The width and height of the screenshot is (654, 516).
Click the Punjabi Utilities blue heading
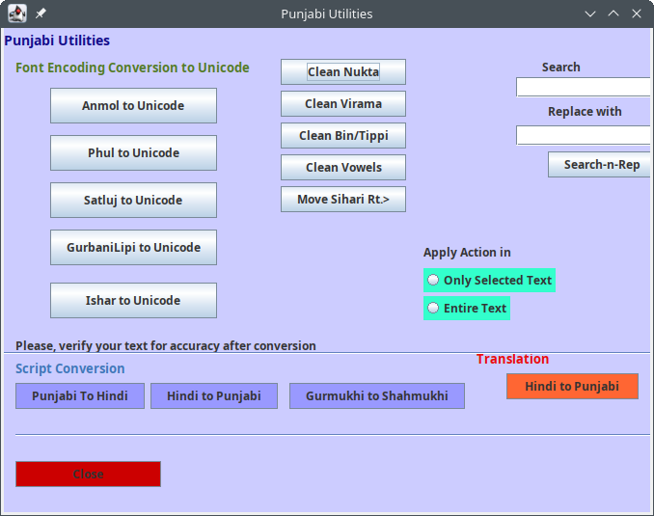[x=57, y=41]
